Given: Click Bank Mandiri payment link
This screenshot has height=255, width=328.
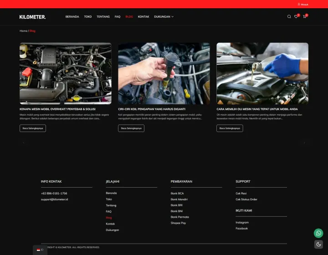Looking at the screenshot, I should click(179, 199).
